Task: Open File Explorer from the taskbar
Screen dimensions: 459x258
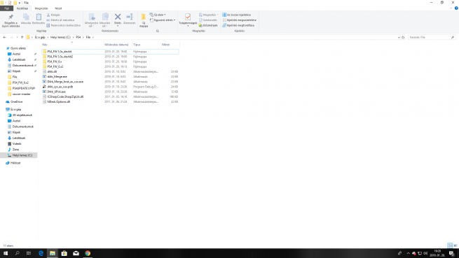Action: [53, 253]
